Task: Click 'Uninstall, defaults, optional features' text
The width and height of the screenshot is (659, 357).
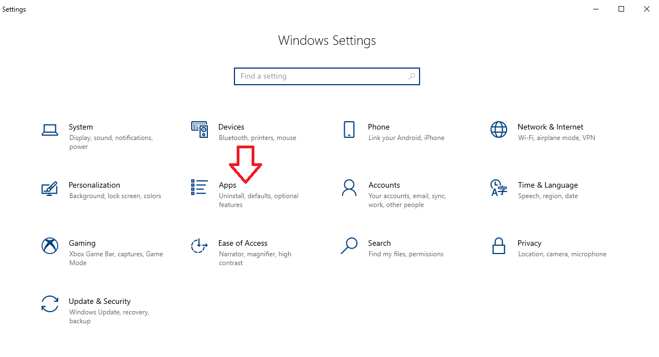Action: (258, 200)
